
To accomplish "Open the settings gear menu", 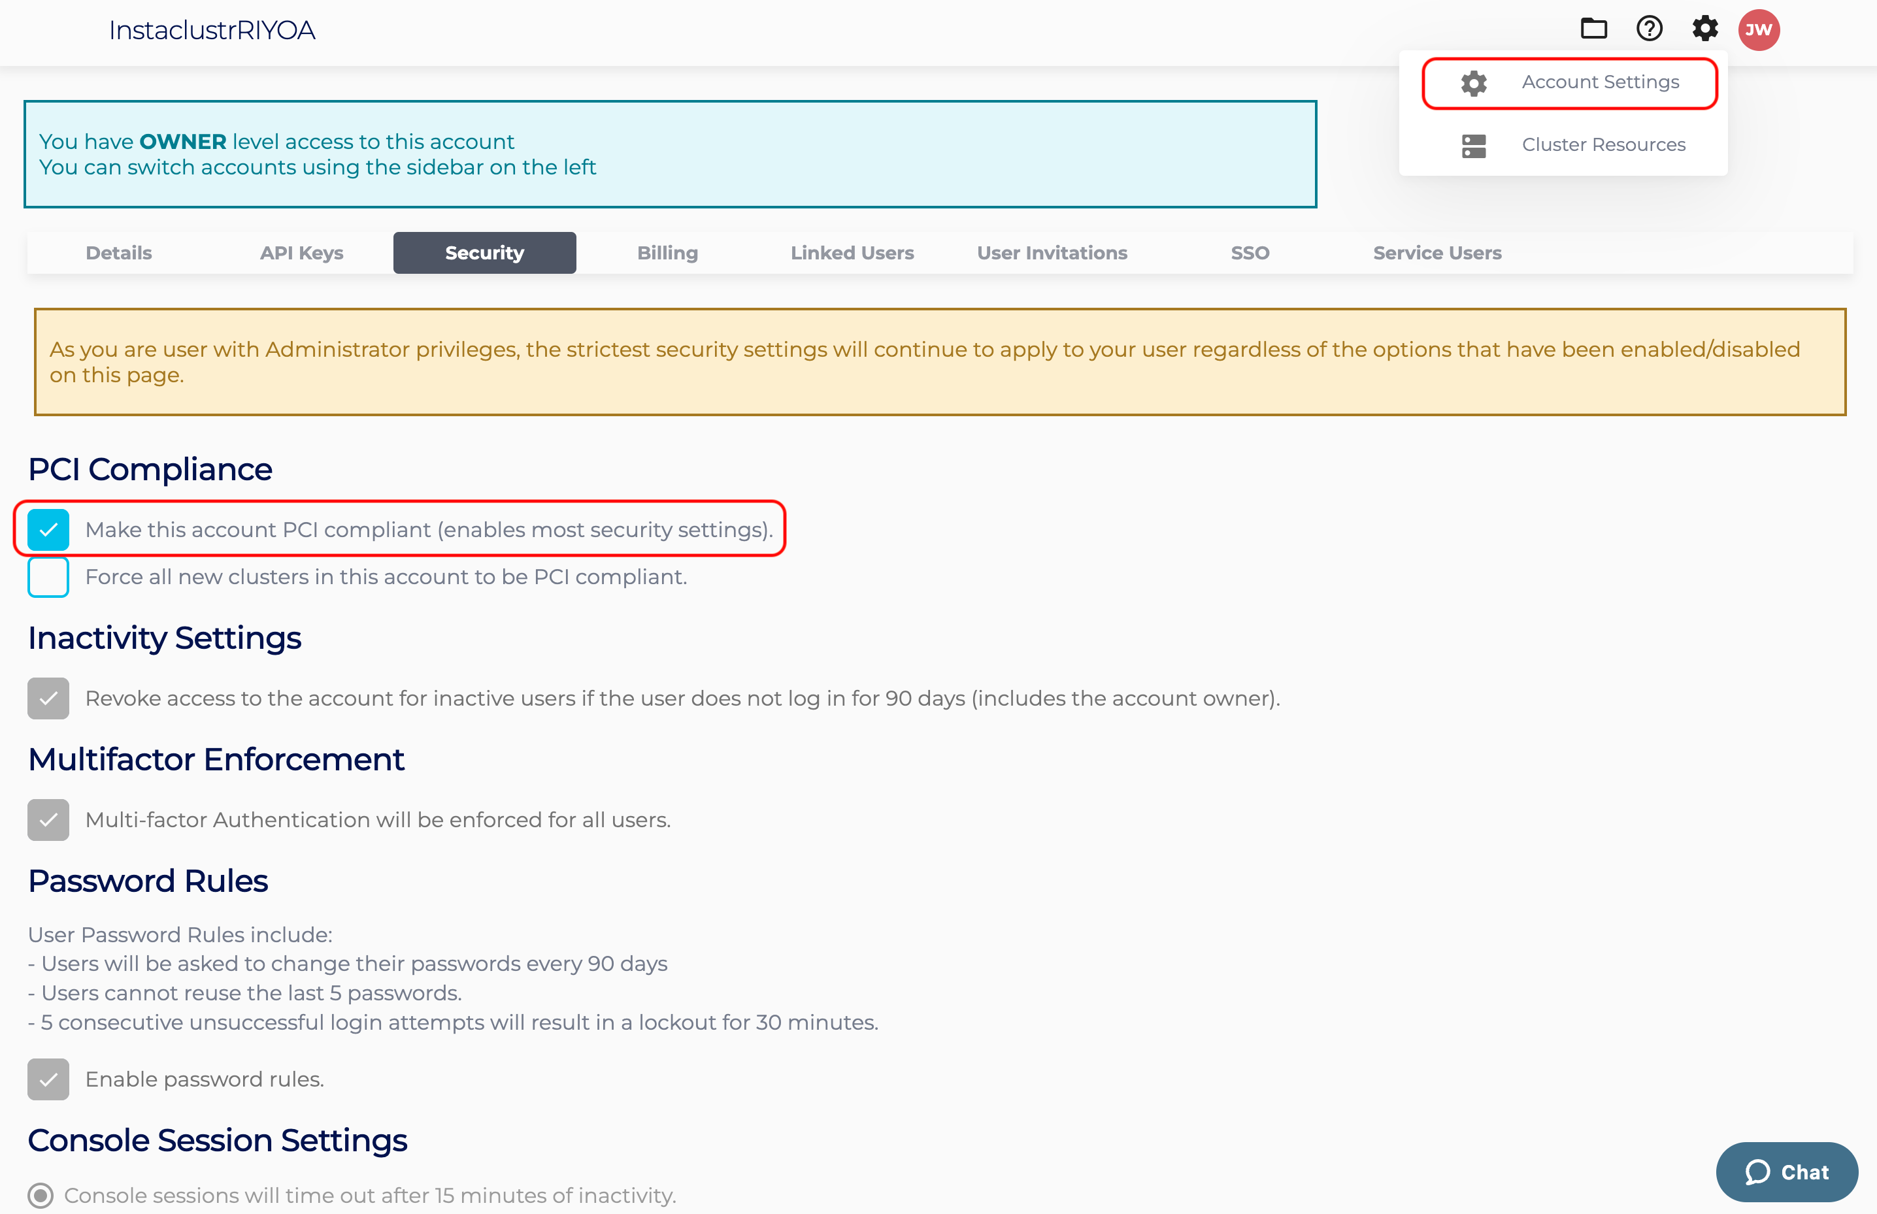I will 1704,29.
